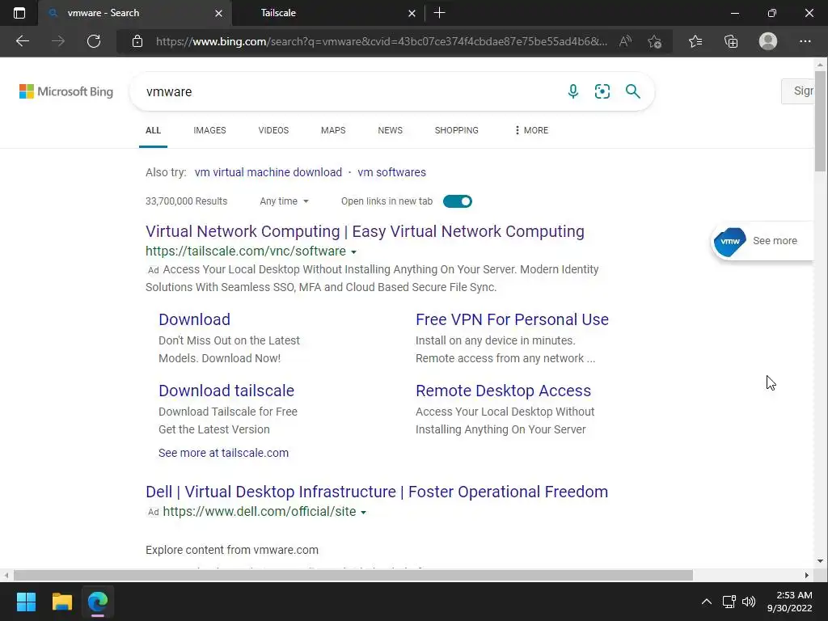This screenshot has width=828, height=621.
Task: Click the 33,700,000 Results text
Action: pyautogui.click(x=187, y=201)
